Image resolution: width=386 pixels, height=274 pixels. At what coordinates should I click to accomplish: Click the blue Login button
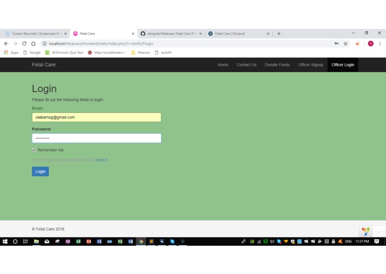41,171
